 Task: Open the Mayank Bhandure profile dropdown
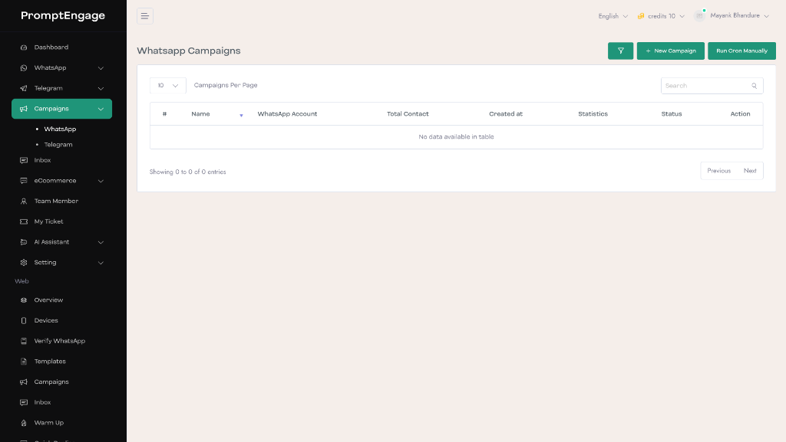pos(732,16)
